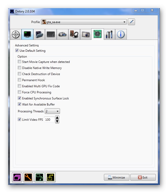The height and width of the screenshot is (193, 168).
Task: Switch to the camera Screenshot tab
Action: [x=86, y=34]
